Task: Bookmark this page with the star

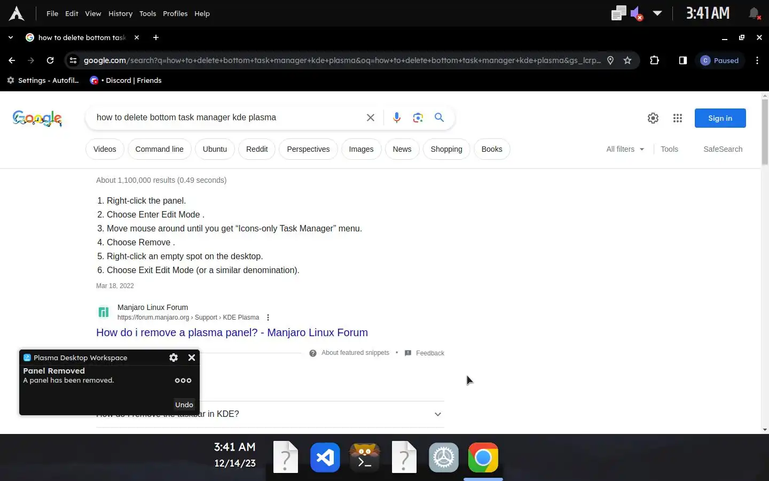Action: pyautogui.click(x=627, y=60)
